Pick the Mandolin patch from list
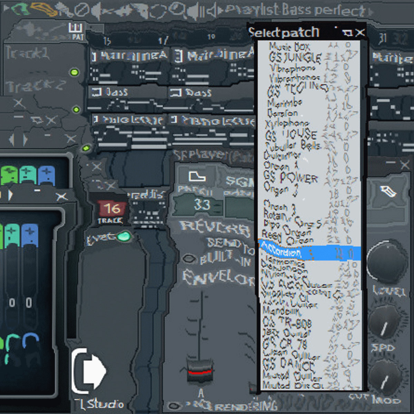The height and width of the screenshot is (414, 414). 281,311
